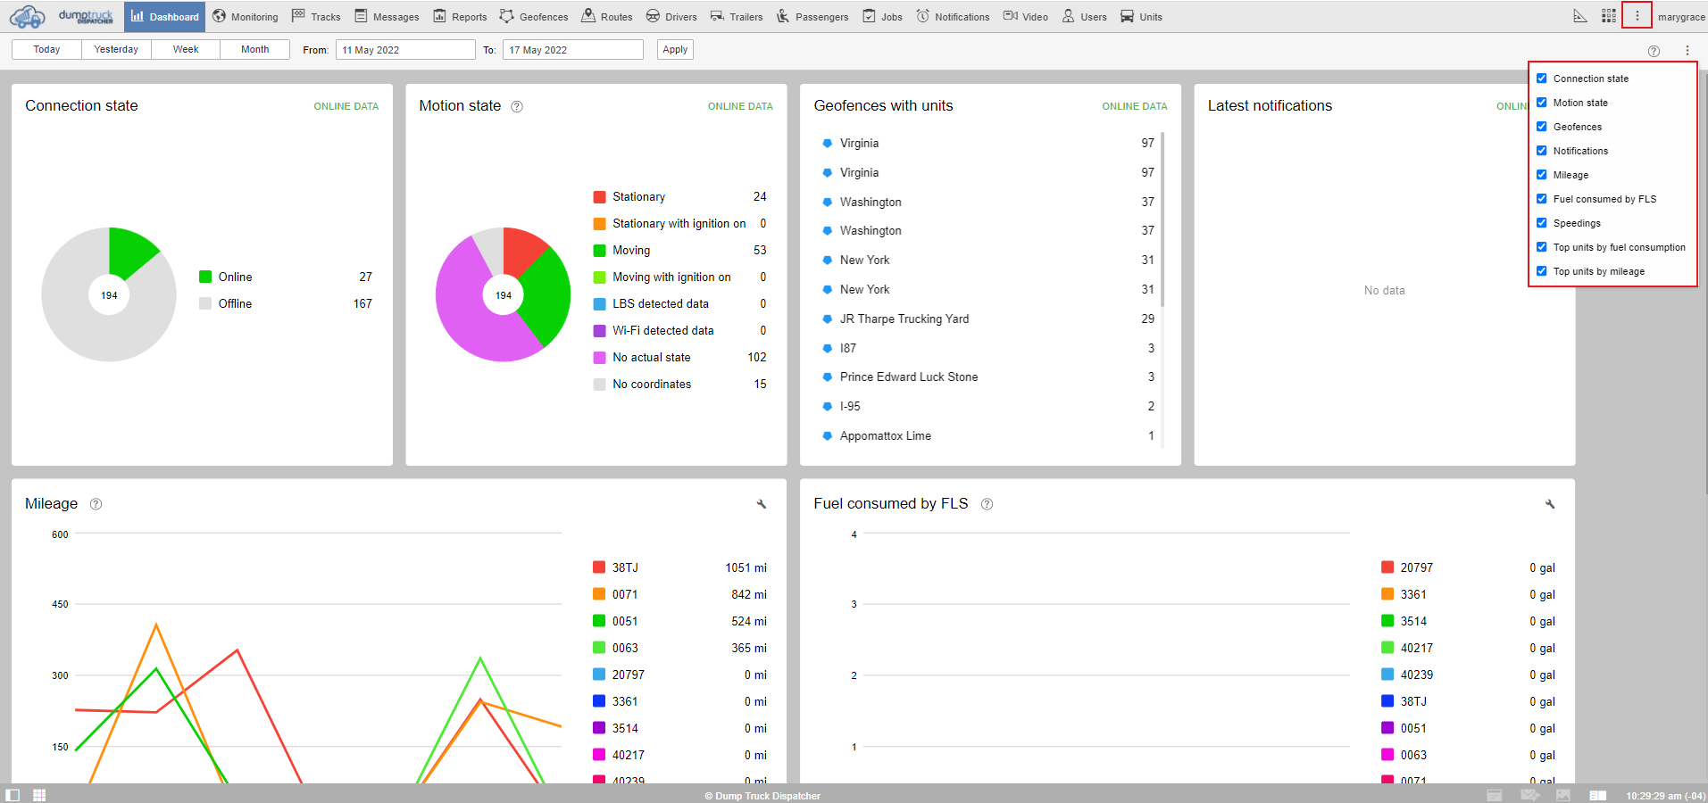Toggle the Speedings widget checkbox

(1542, 223)
